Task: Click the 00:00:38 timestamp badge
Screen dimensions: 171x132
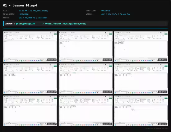Action: pos(52,60)
